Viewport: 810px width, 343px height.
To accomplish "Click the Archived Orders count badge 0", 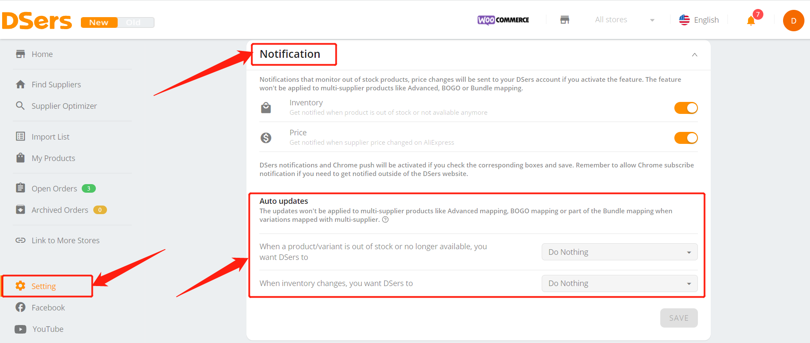I will pyautogui.click(x=100, y=210).
